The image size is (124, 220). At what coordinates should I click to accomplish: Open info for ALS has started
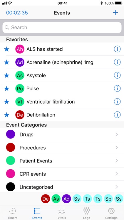pos(117,49)
